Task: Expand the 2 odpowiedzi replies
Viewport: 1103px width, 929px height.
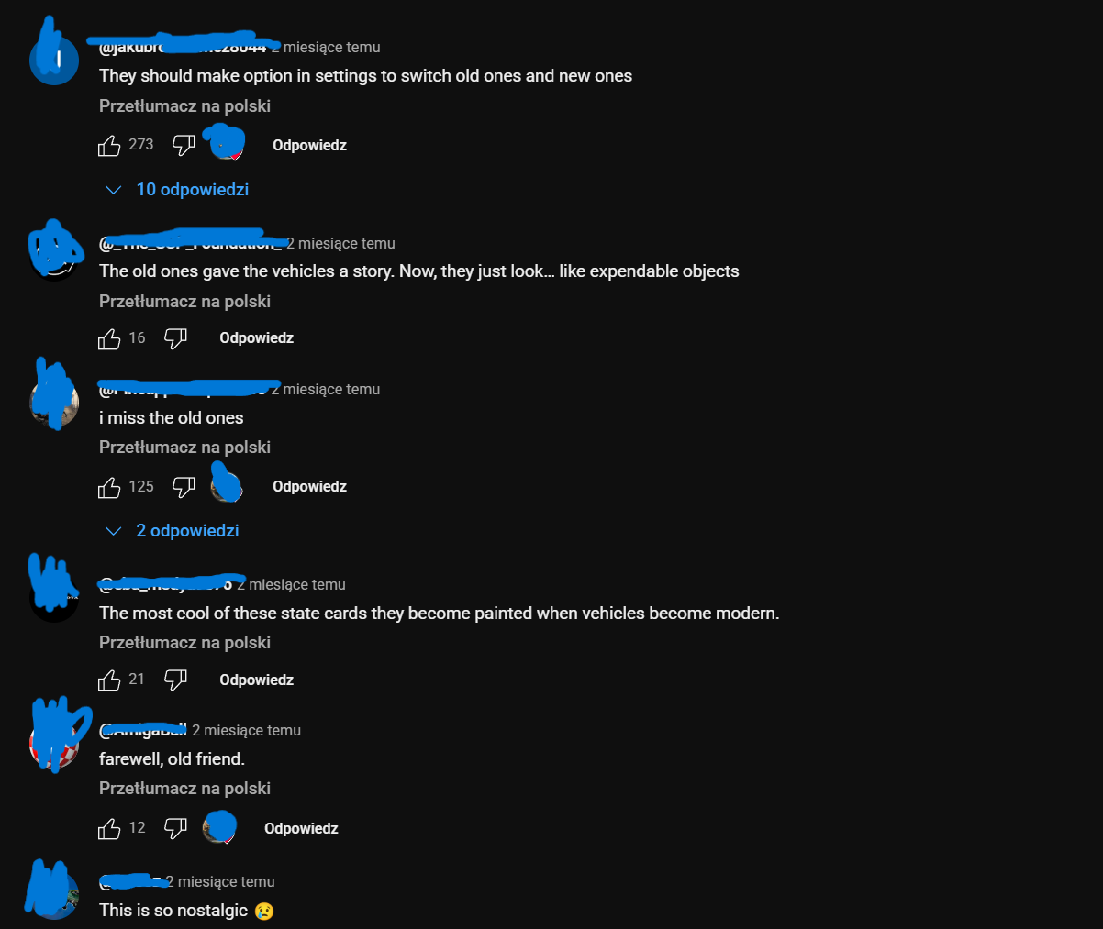Action: point(173,531)
